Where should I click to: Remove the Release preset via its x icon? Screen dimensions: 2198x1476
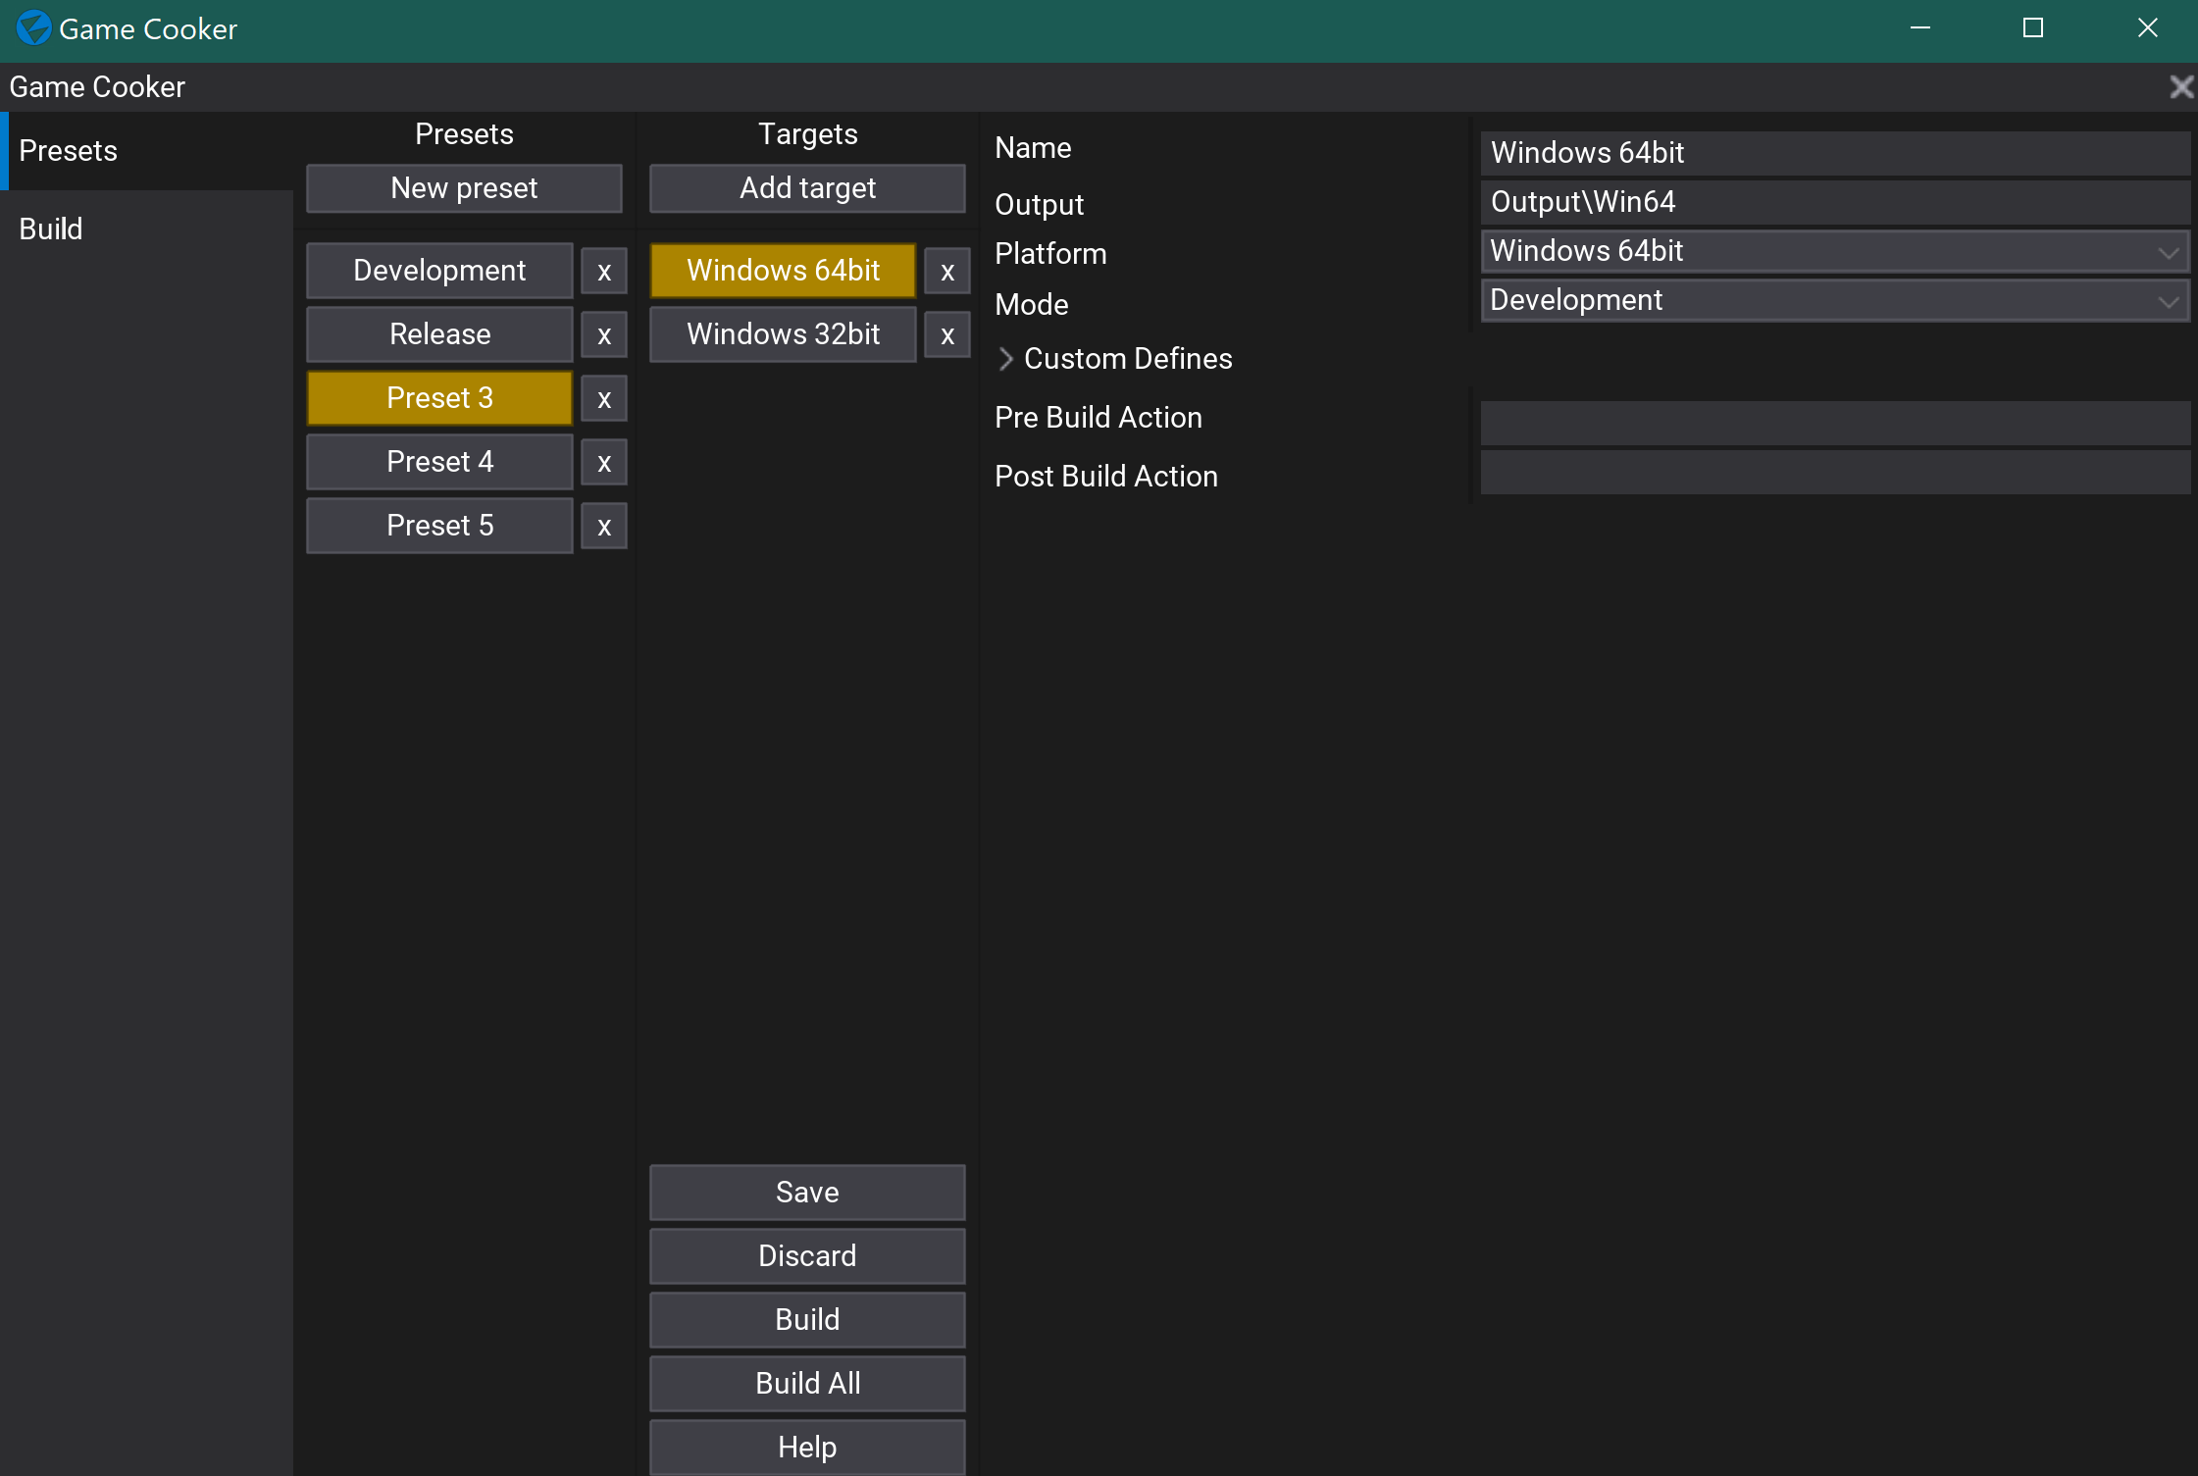603,334
